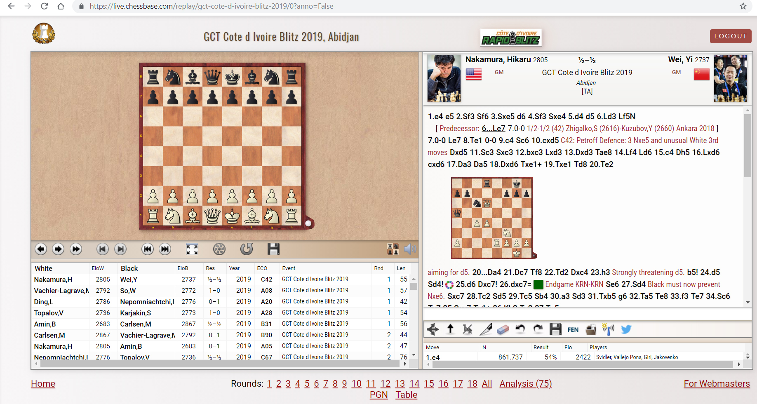Toggle the chess piece style icon
Viewport: 757px width, 404px height.
(393, 249)
